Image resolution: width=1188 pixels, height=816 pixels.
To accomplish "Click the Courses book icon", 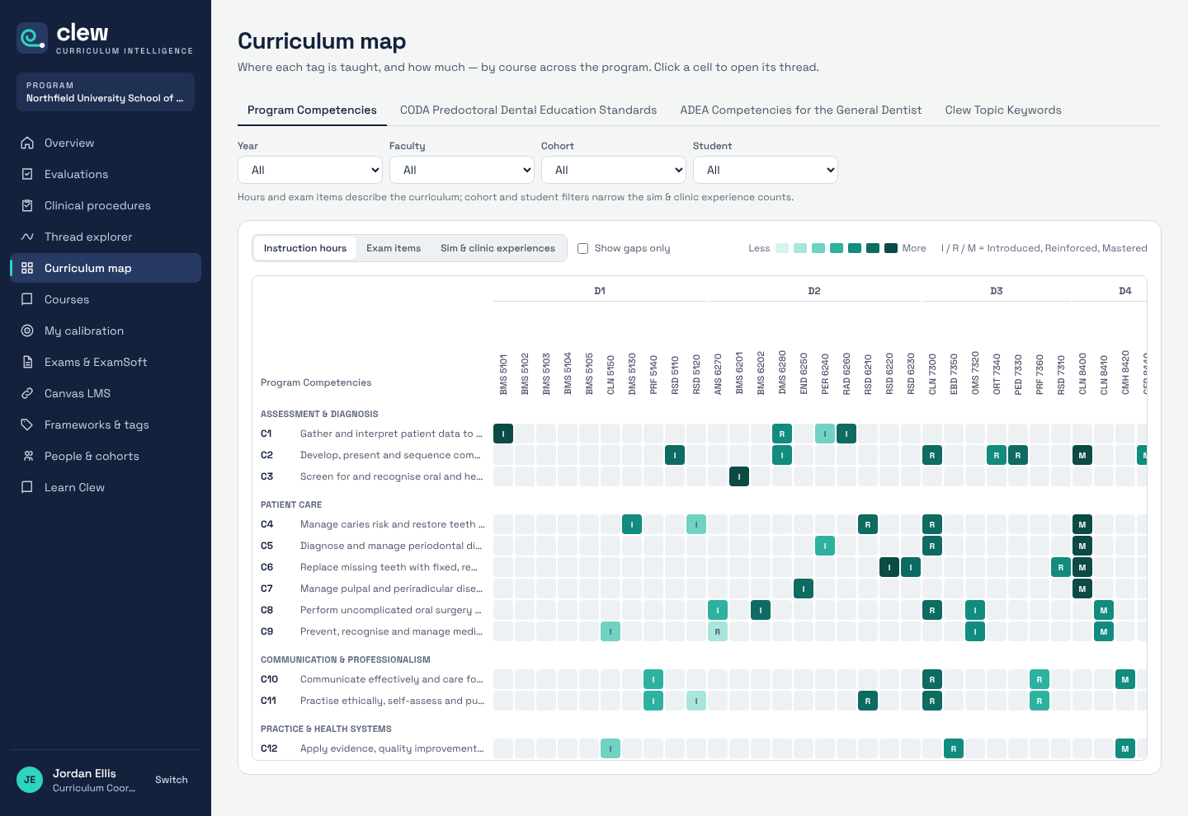I will [x=27, y=299].
